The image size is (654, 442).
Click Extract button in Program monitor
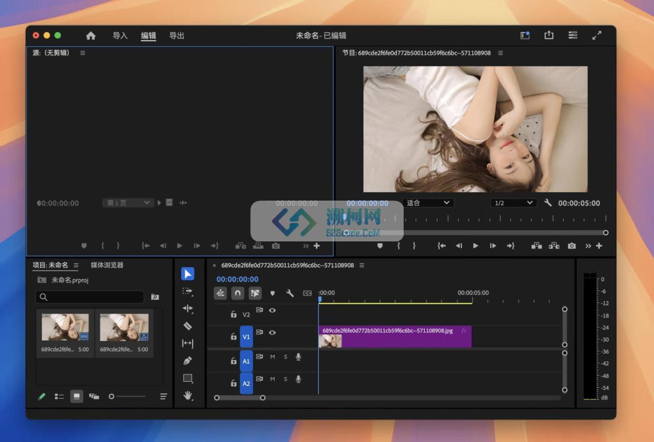(x=554, y=245)
